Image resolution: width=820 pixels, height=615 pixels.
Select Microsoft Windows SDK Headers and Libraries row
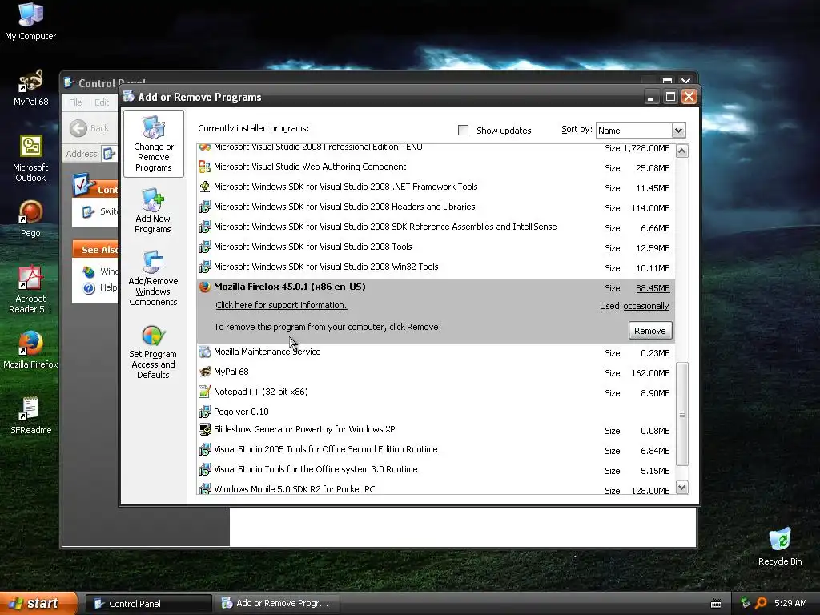[436, 207]
